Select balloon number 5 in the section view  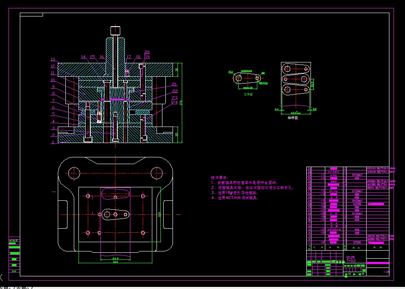pos(53,114)
